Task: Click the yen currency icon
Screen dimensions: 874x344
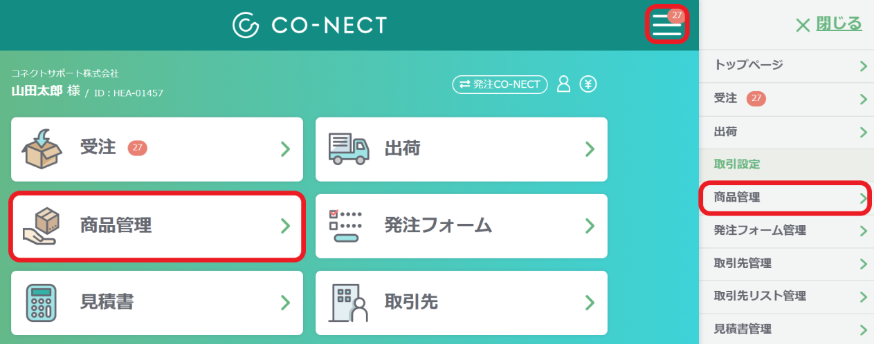Action: click(588, 84)
